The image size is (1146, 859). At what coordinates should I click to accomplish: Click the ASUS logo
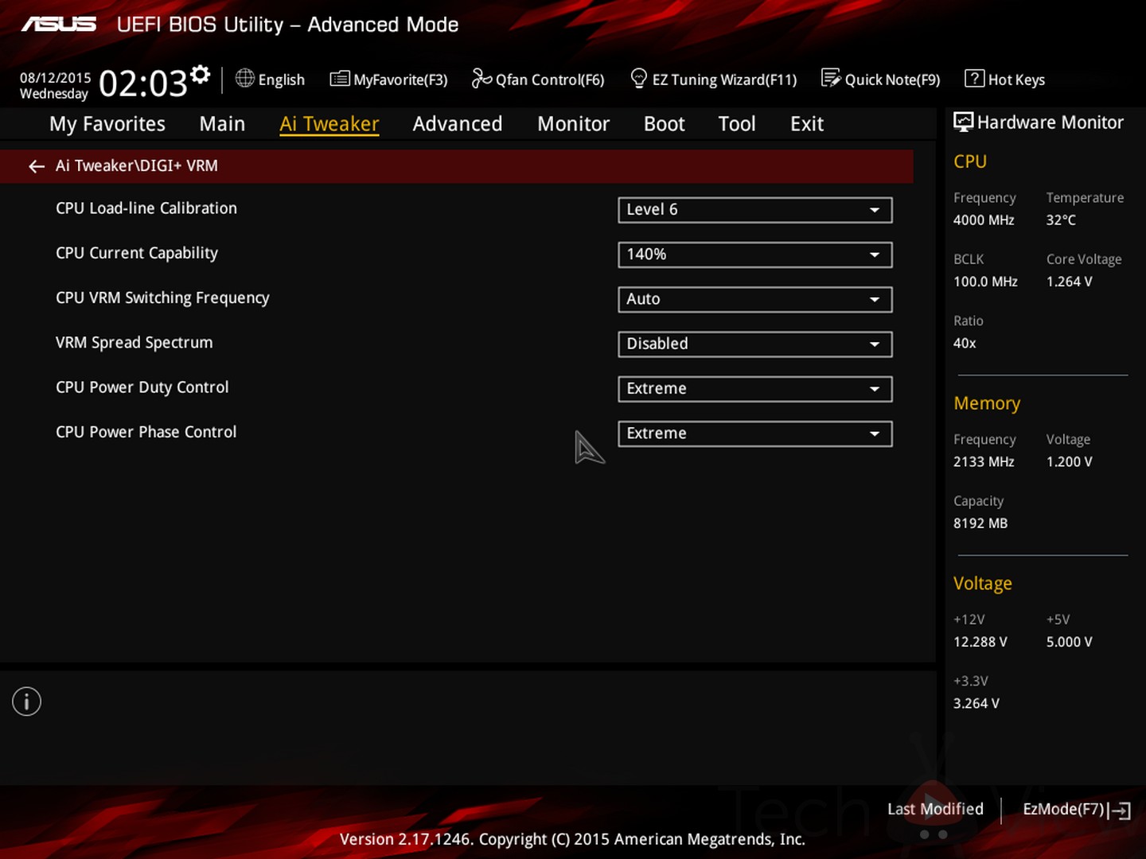click(x=59, y=25)
